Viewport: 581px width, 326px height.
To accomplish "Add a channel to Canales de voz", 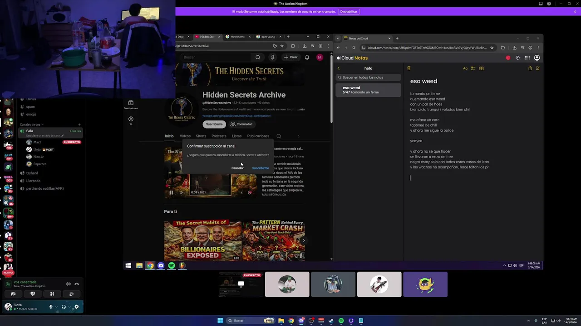I will click(x=79, y=125).
